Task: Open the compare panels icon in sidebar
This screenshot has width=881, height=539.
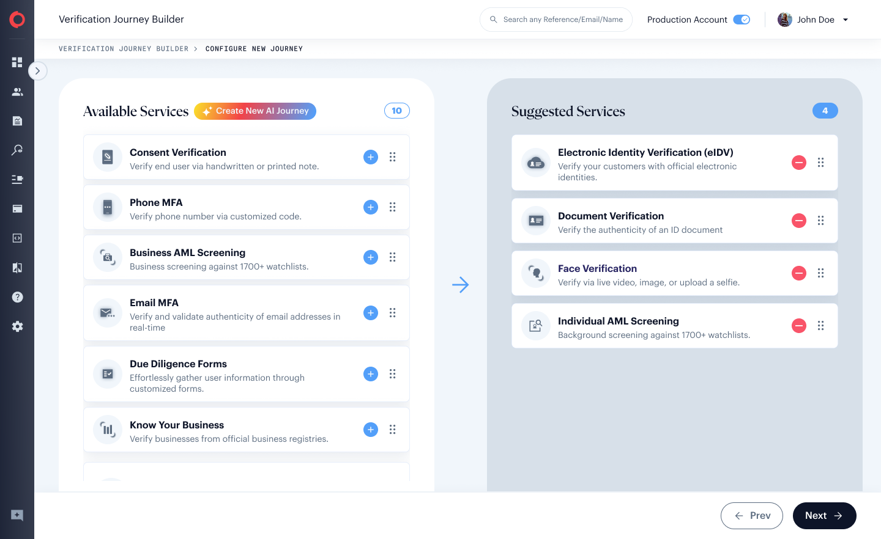Action: tap(17, 268)
